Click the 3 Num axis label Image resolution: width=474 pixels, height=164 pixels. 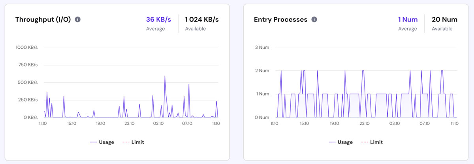[x=261, y=47]
